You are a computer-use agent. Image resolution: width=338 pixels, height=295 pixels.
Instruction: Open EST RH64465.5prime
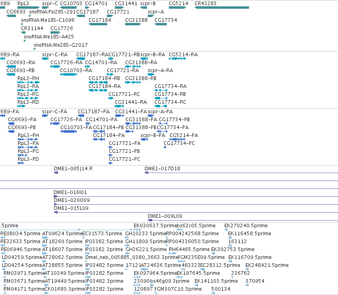coord(189,250)
